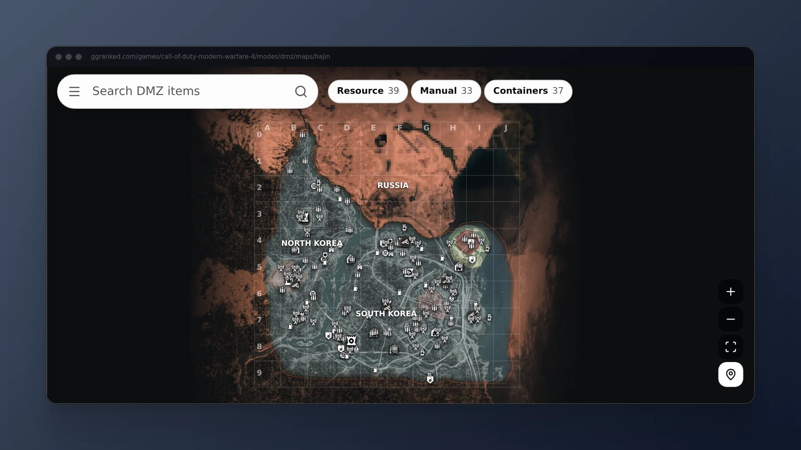Select the building ammo marker below the green circle
The width and height of the screenshot is (801, 450).
(x=459, y=266)
